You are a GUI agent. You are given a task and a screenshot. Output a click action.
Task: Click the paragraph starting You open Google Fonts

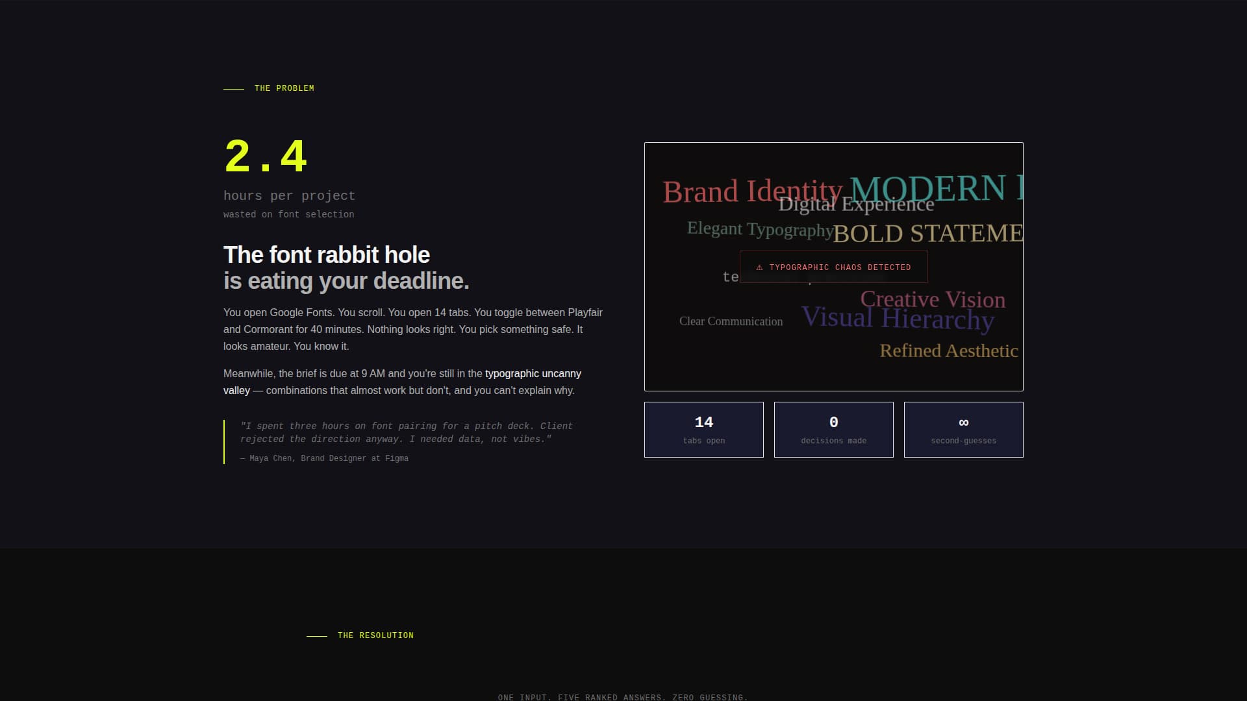click(x=413, y=329)
